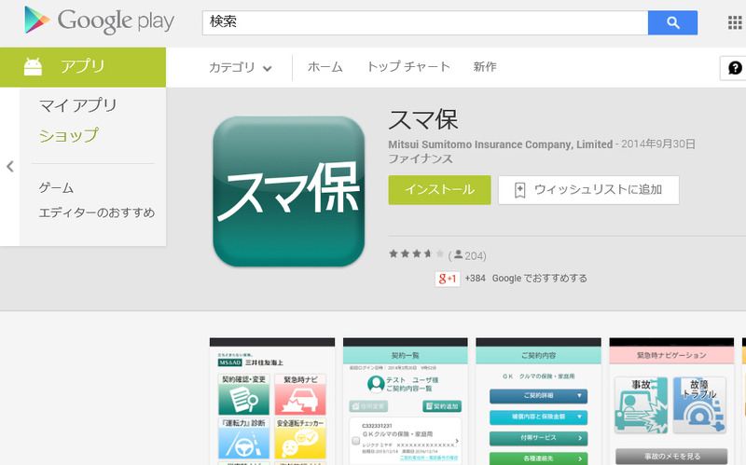746x465 pixels.
Task: Click the g+1 recommend button
Action: point(448,278)
